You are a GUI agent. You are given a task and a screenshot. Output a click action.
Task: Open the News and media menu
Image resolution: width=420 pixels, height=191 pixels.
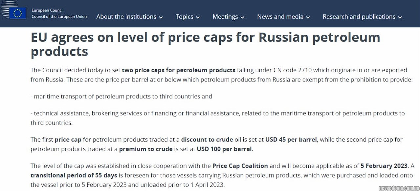[280, 17]
